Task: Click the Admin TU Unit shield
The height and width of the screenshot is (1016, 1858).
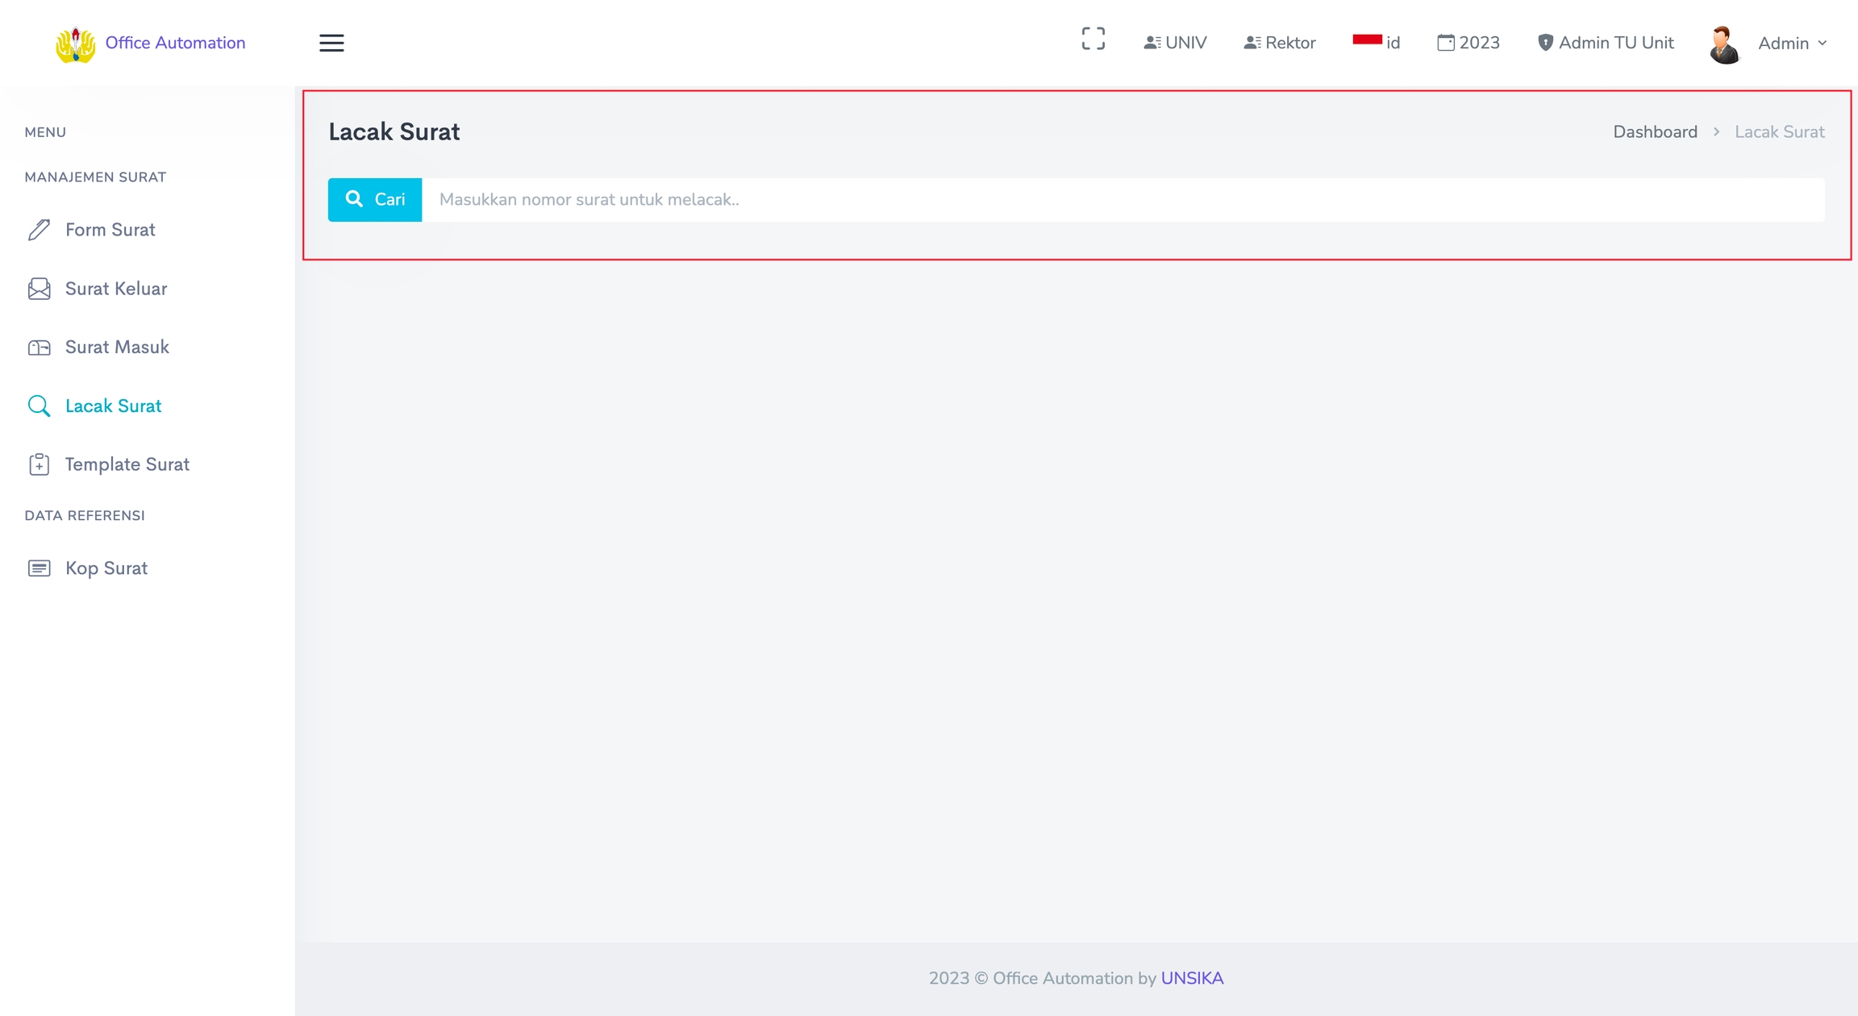Action: coord(1545,43)
